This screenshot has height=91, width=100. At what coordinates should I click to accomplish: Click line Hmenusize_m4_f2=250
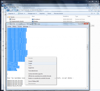click(15, 81)
